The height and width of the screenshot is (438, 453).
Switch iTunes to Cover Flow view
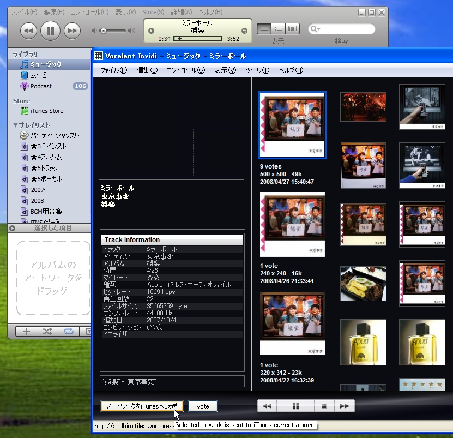292,28
